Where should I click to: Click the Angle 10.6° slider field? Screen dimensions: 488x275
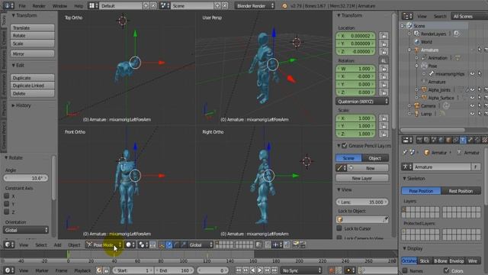point(26,178)
